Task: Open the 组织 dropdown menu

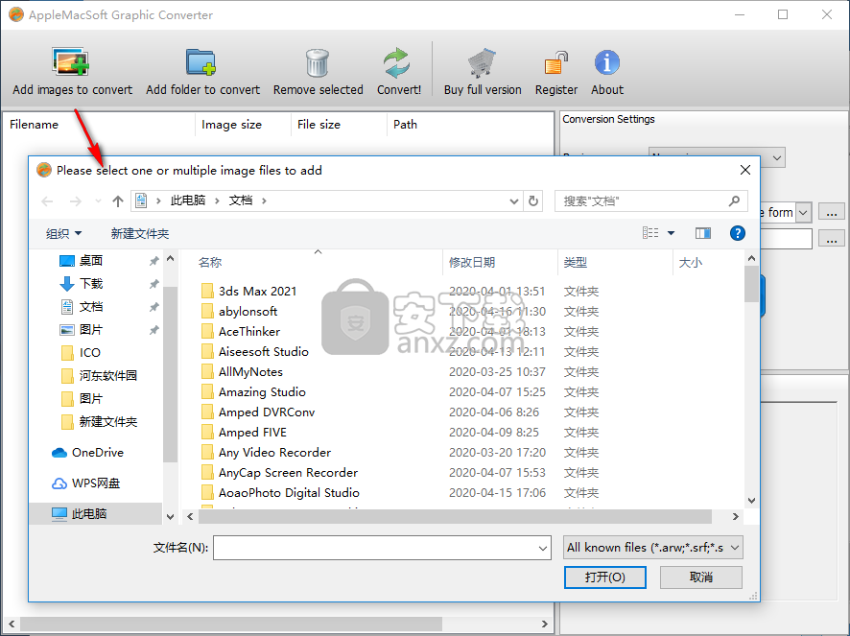Action: [x=63, y=234]
